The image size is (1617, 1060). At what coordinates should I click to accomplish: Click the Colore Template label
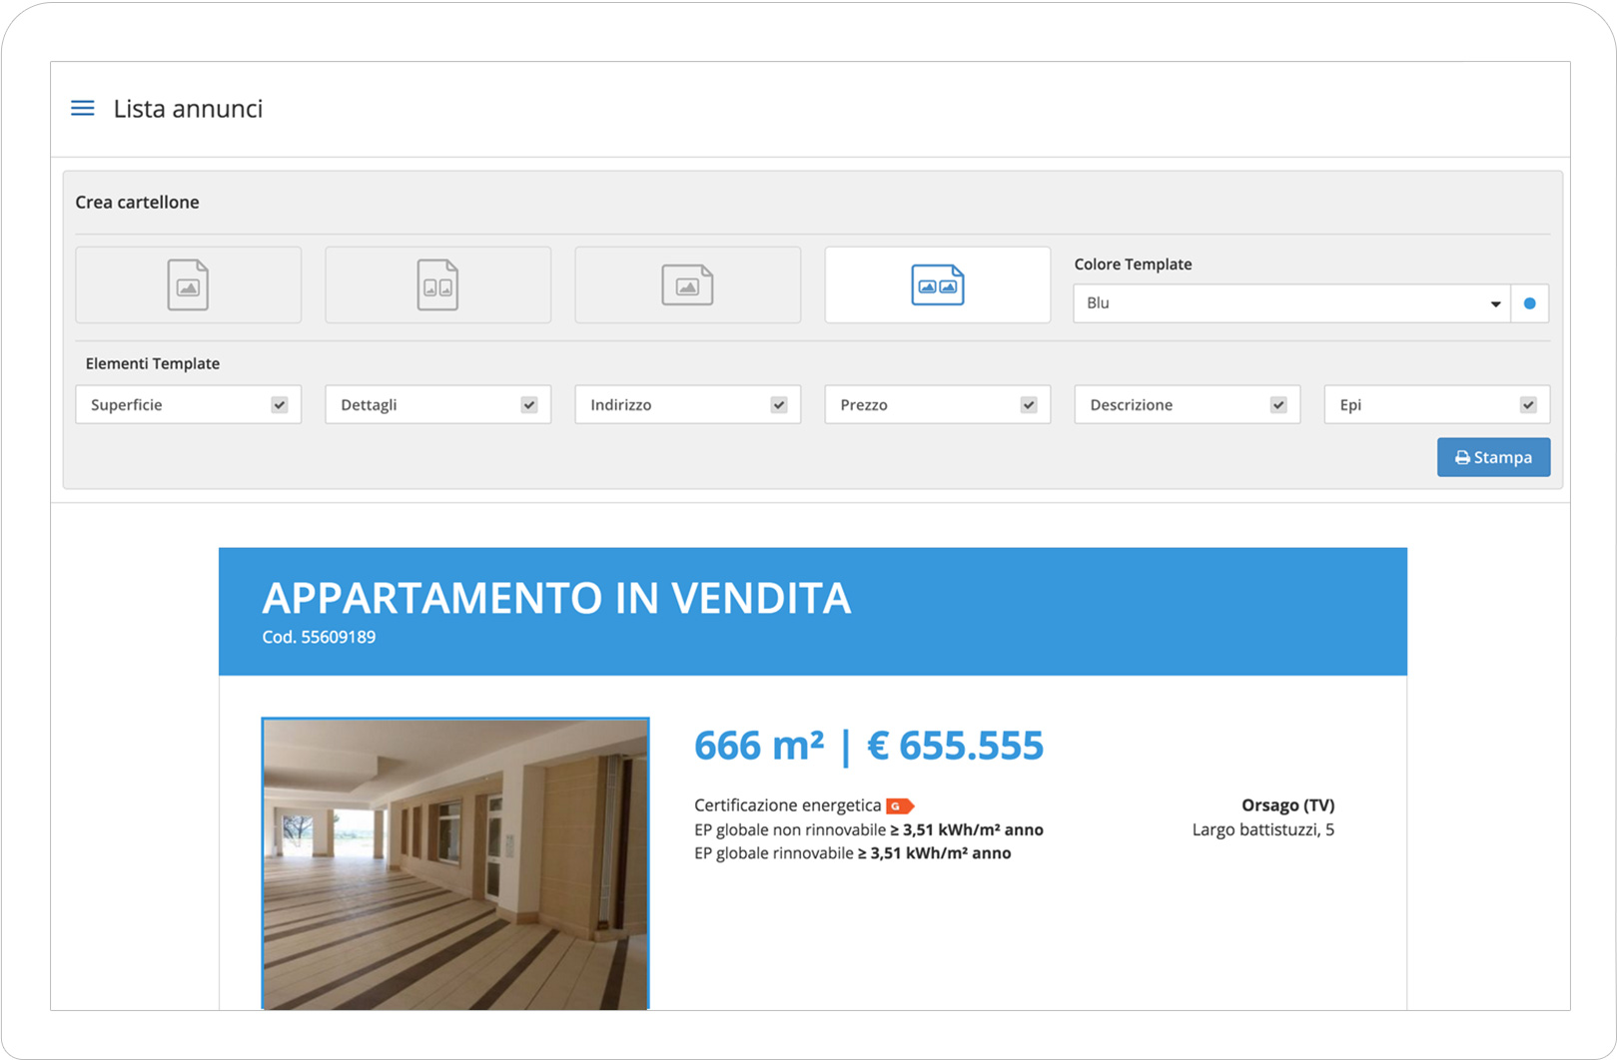[x=1133, y=265]
